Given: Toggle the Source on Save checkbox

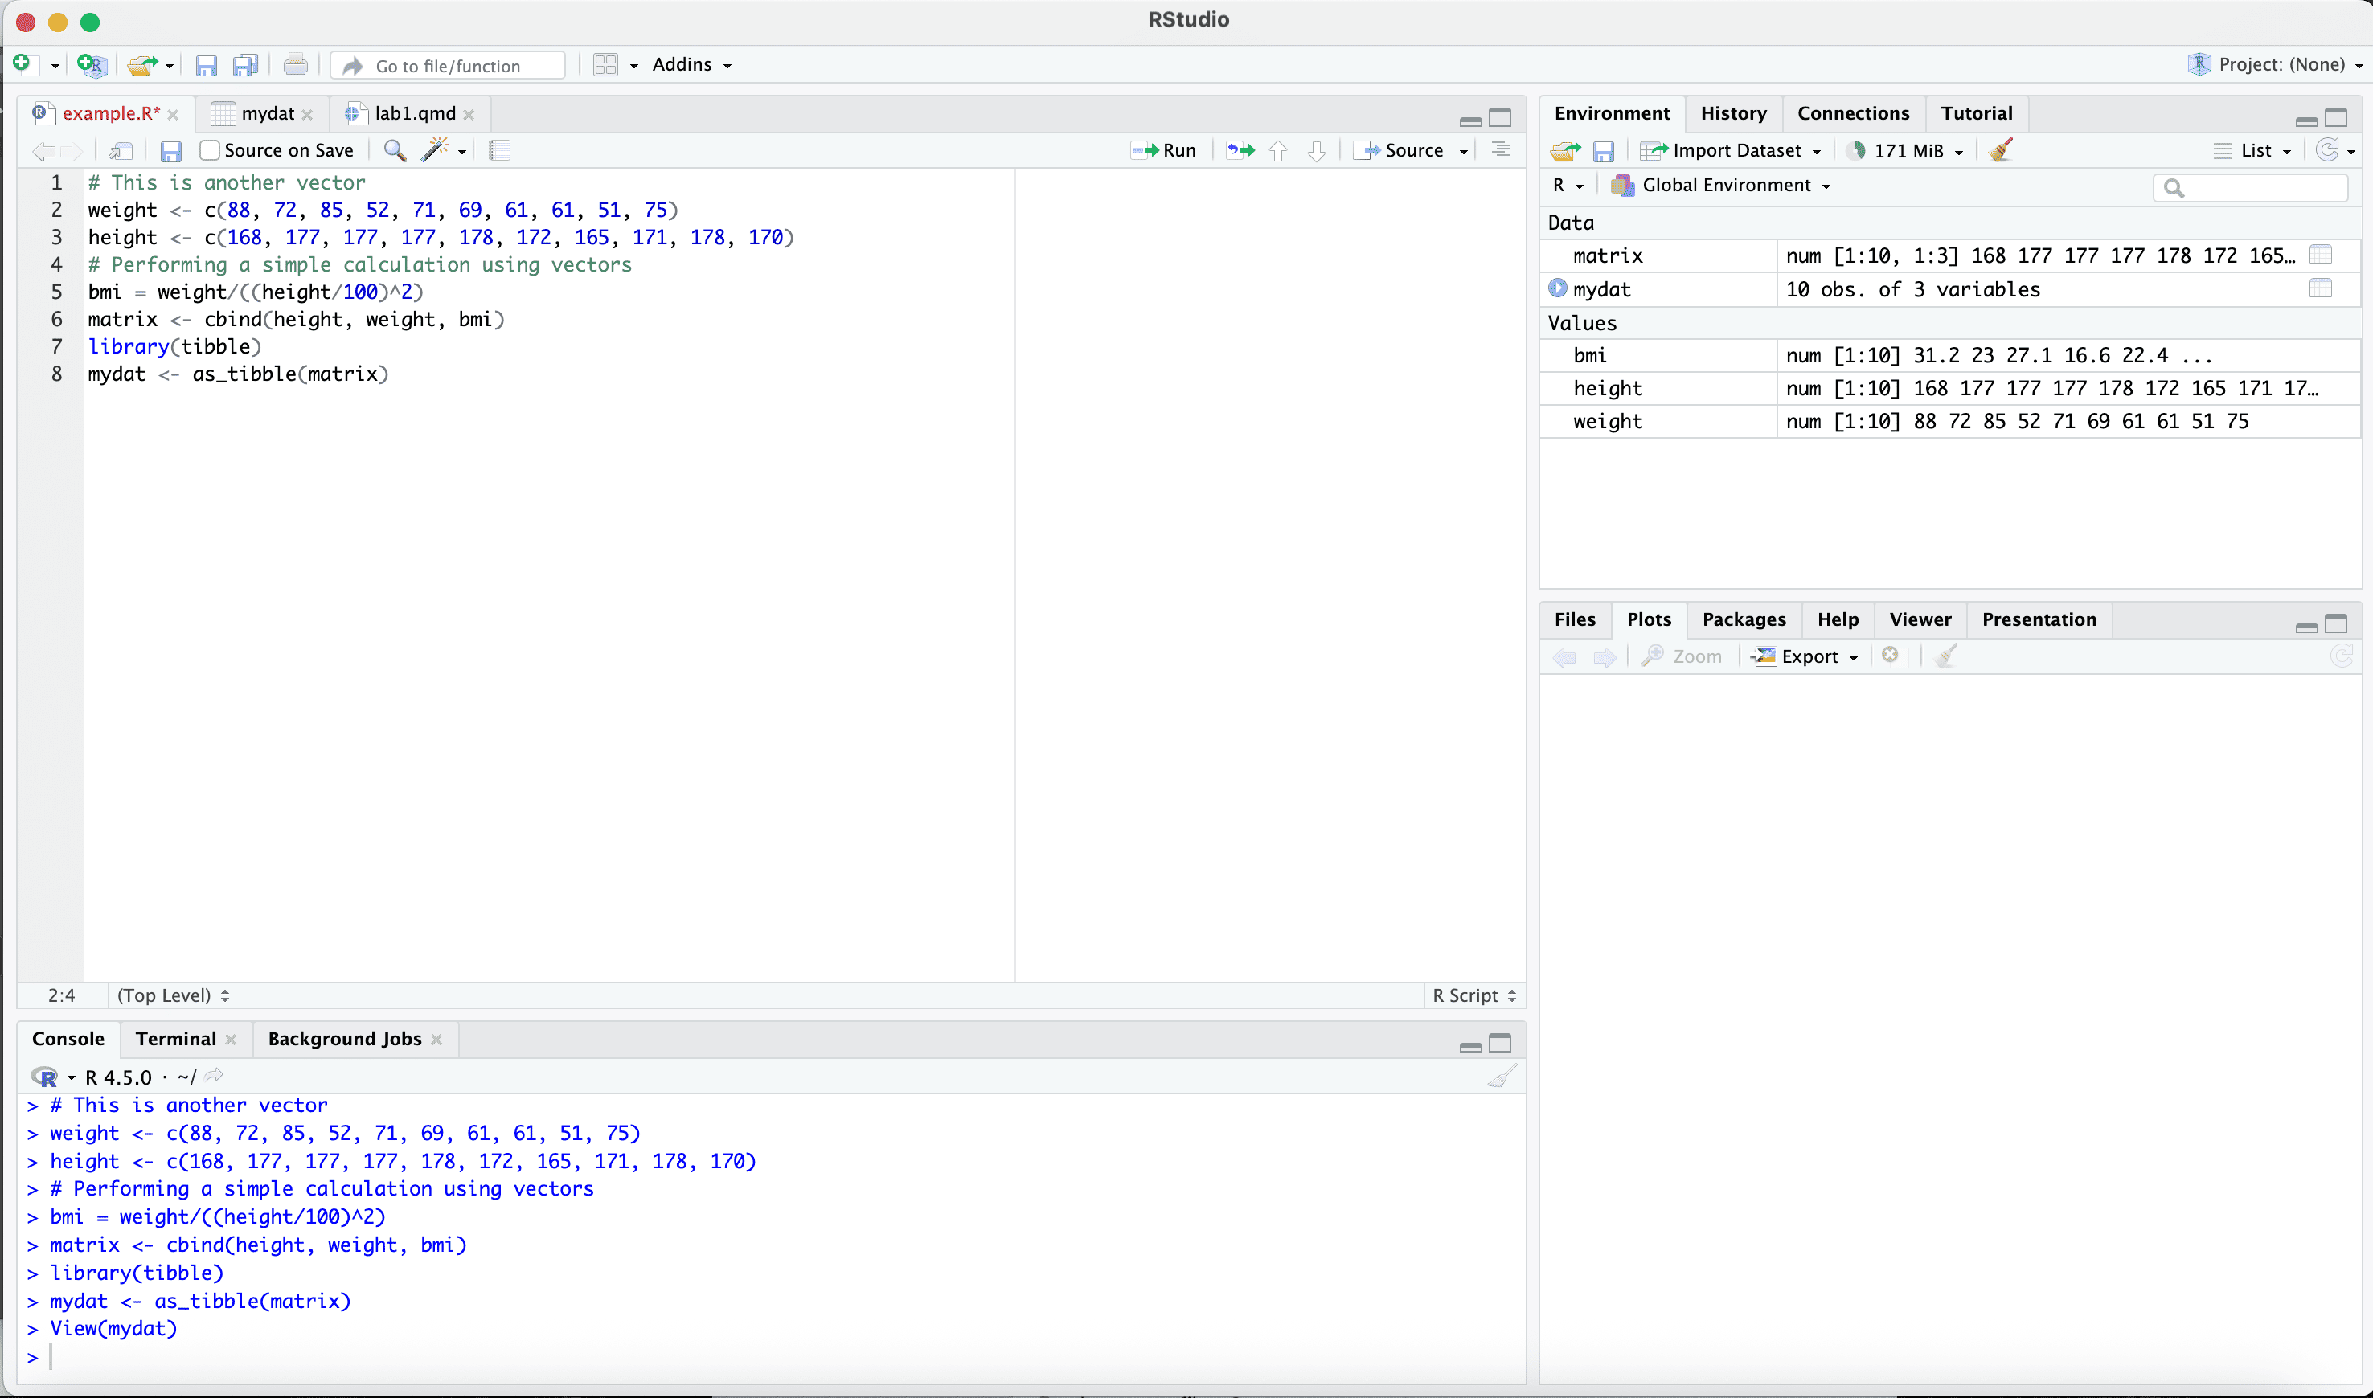Looking at the screenshot, I should 210,151.
